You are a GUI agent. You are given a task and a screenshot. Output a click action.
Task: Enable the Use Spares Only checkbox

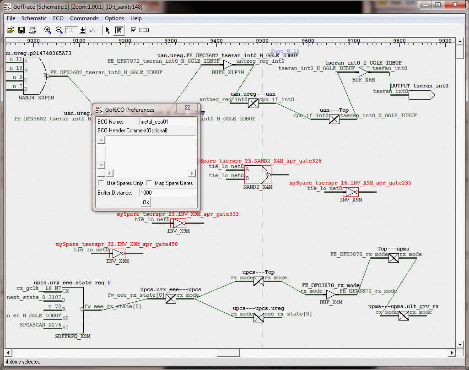click(101, 183)
